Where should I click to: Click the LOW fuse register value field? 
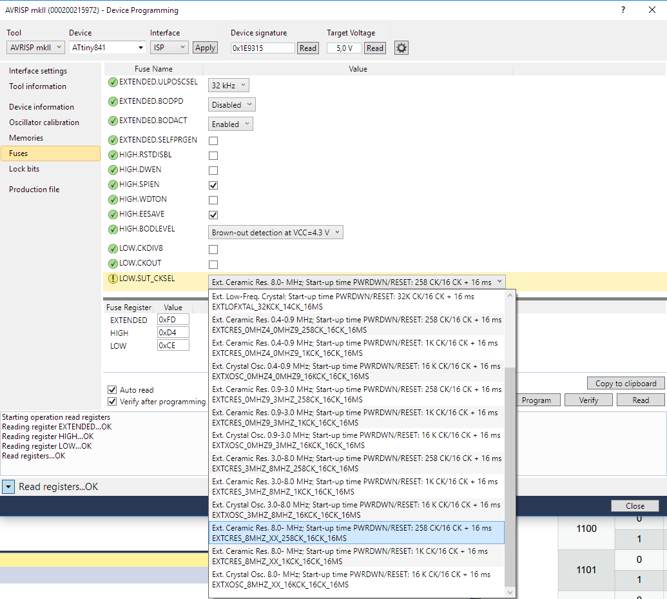pos(173,345)
